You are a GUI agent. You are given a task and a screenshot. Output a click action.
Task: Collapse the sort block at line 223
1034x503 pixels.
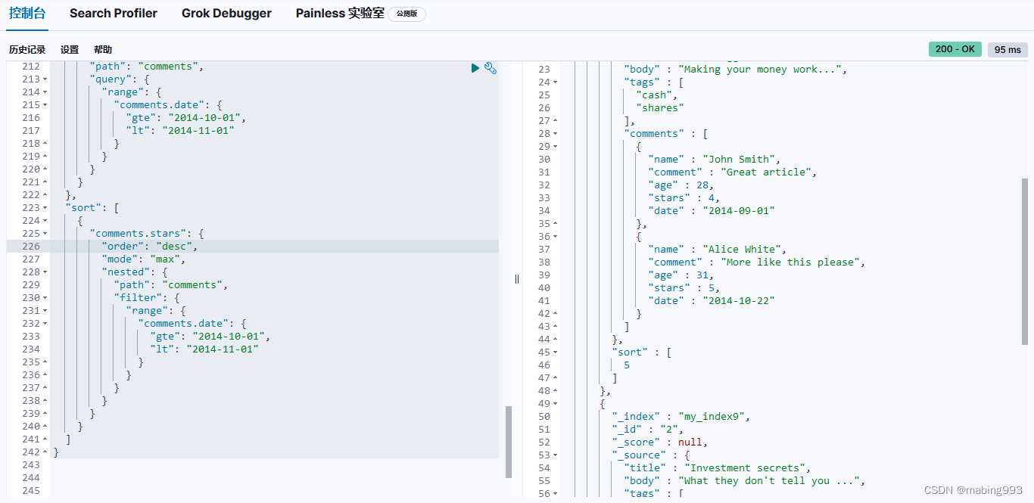(x=45, y=208)
